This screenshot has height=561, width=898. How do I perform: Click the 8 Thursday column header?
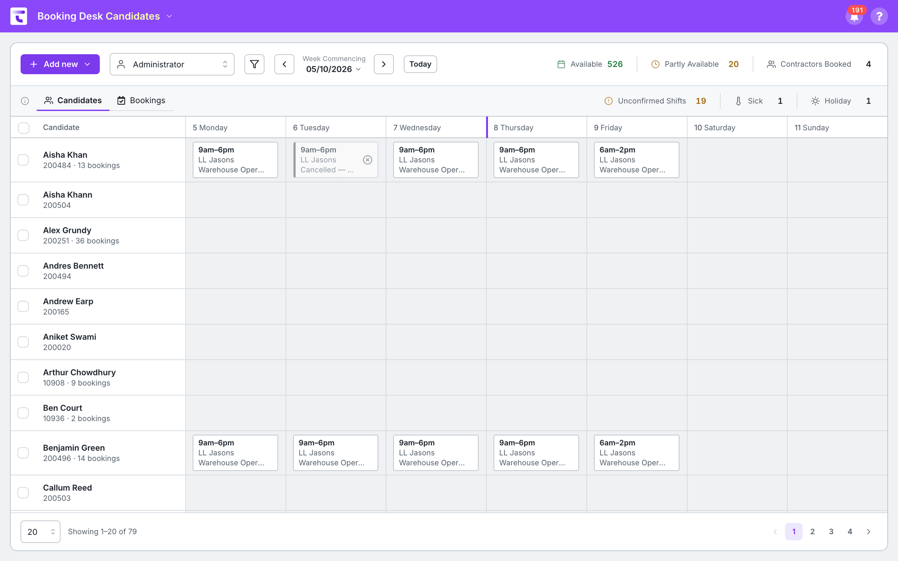click(x=537, y=128)
